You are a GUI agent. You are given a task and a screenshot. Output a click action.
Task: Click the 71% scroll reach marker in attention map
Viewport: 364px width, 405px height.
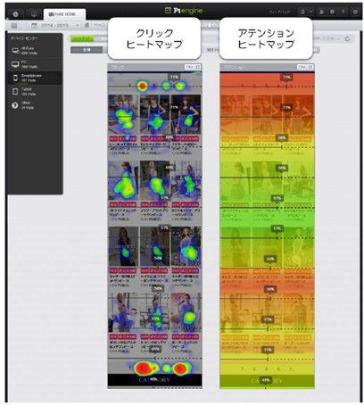[x=286, y=78]
